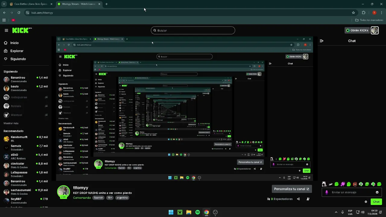
Task: Collapse the chat panel
Action: pyautogui.click(x=321, y=41)
